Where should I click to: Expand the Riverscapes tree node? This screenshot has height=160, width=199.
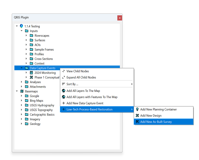tap(26, 35)
